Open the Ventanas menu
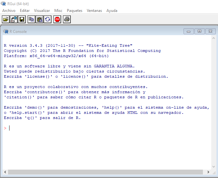The image size is (218, 178). [x=94, y=11]
